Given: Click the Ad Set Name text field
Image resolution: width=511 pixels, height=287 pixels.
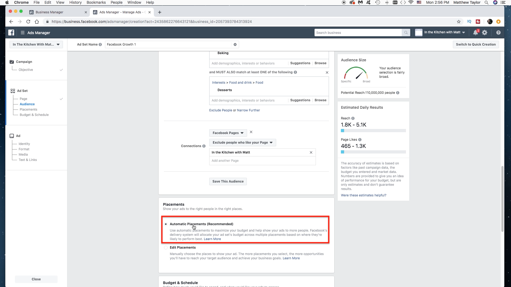Looking at the screenshot, I should point(168,45).
